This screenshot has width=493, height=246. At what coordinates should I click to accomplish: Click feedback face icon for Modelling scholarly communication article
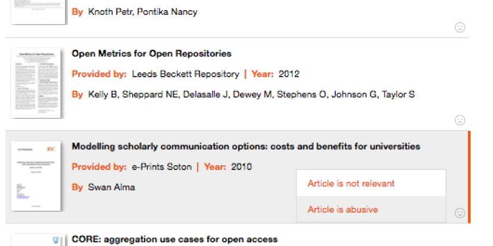460,213
